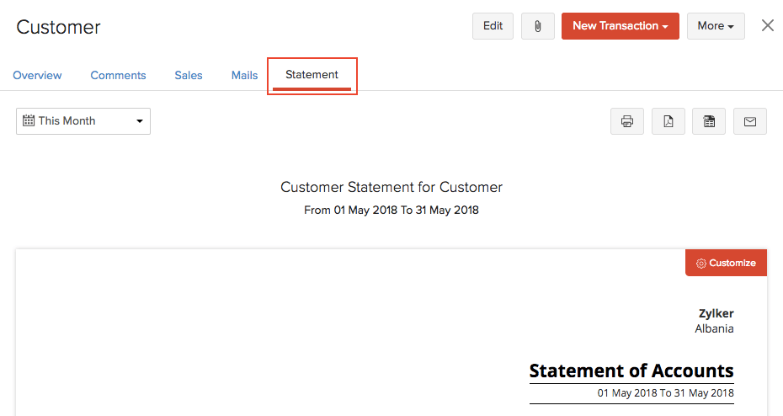
Task: Click the paperclip attachment icon
Action: (537, 26)
